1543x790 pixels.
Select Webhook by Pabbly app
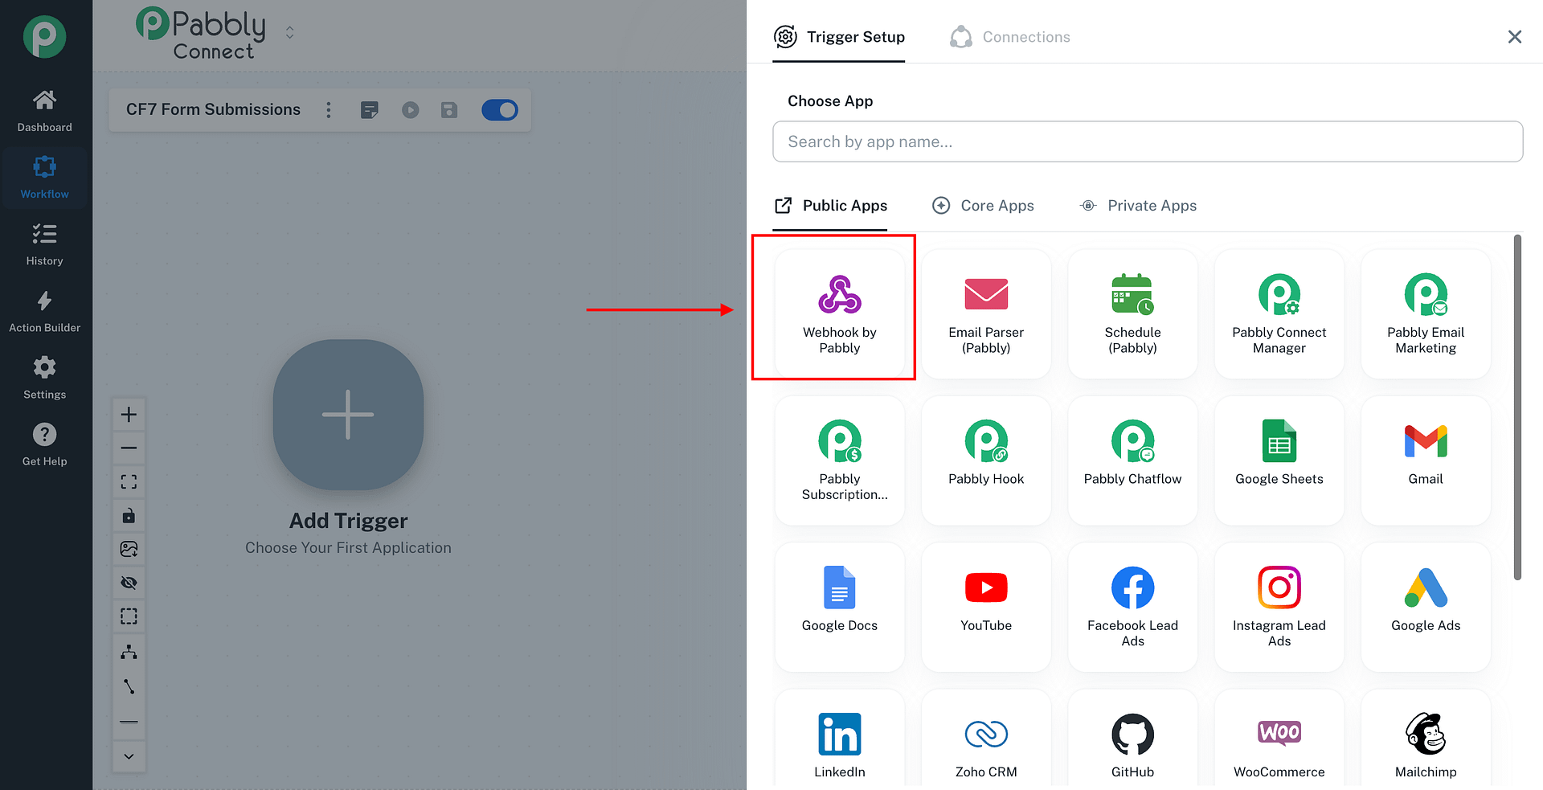pos(839,313)
